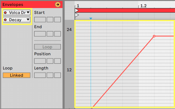Image resolution: width=175 pixels, height=109 pixels.
Task: Click the first End position field
Action: coord(40,34)
